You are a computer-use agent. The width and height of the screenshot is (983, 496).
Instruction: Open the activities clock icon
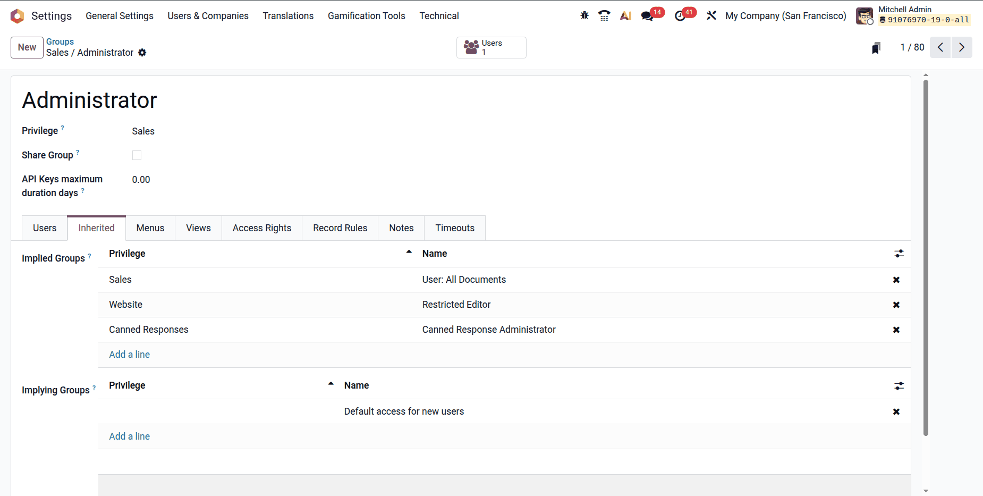pyautogui.click(x=680, y=15)
